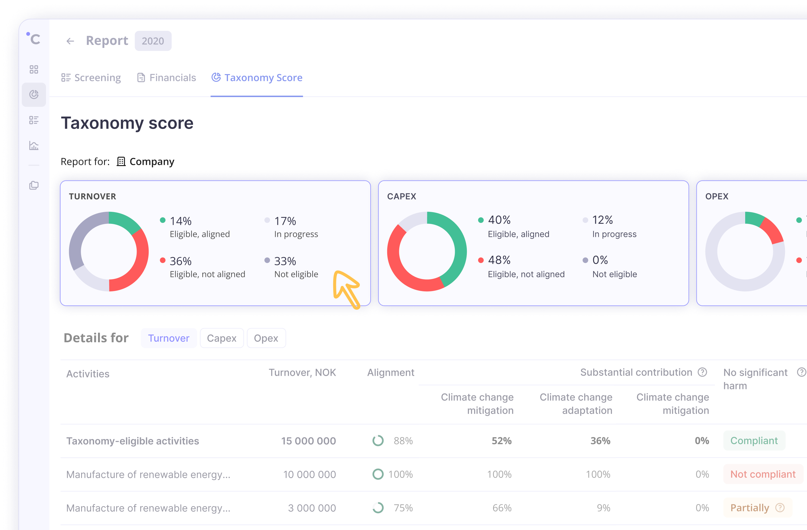Select the Capex details toggle
Viewport: 807px width, 530px height.
[222, 338]
